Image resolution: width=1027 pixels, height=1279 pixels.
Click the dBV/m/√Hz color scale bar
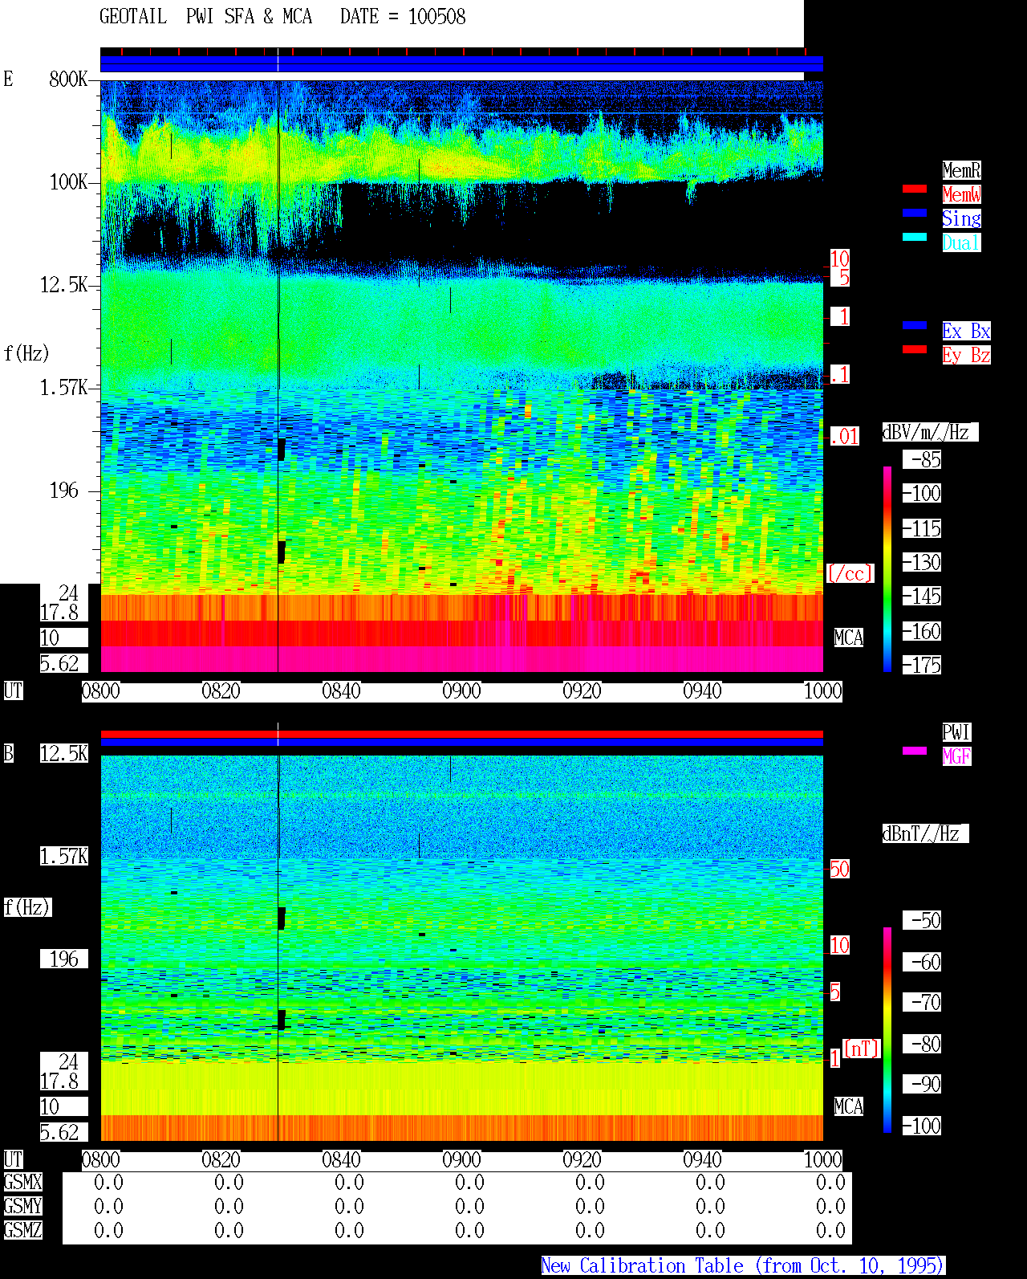[x=887, y=568]
